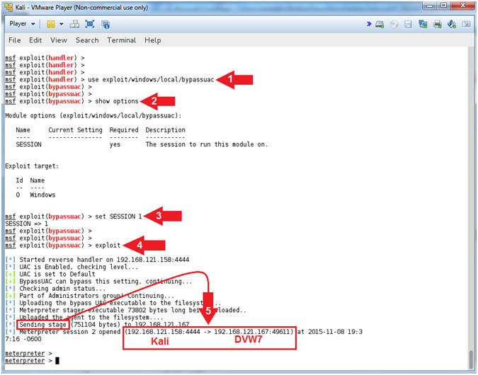478x375 pixels.
Task: Enter full screen mode icon
Action: point(90,24)
